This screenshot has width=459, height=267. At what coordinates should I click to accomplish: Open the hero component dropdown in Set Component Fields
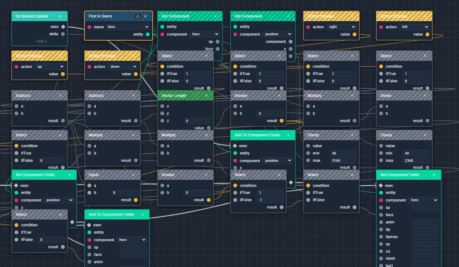point(423,200)
